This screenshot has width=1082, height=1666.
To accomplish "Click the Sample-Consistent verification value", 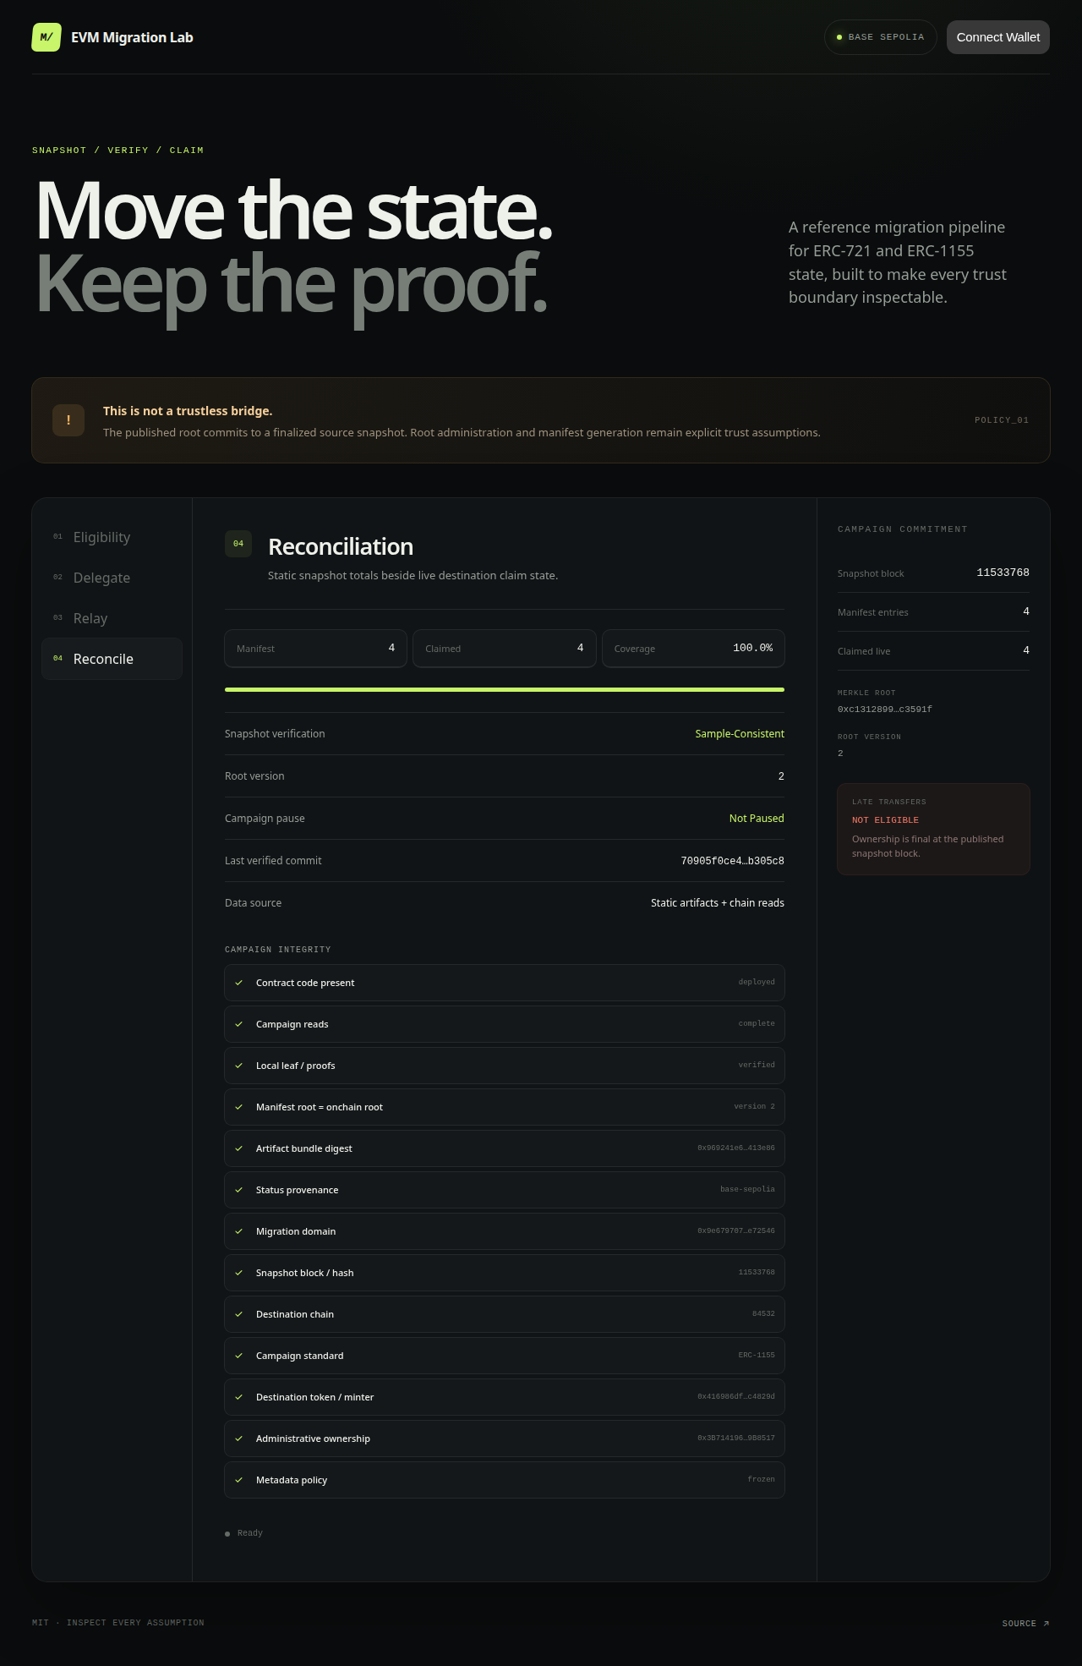I will (x=740, y=734).
